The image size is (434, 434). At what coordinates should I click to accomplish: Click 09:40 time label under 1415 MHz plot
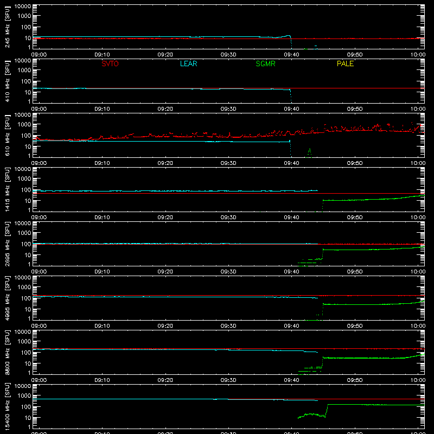[291, 218]
